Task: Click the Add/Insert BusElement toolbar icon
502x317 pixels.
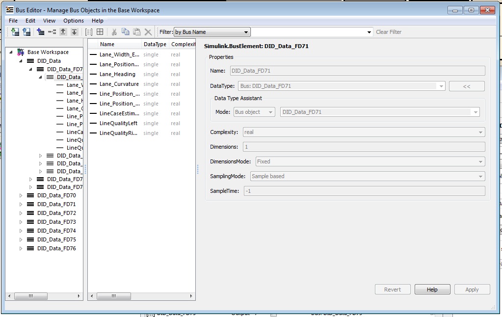Action: tap(52, 32)
